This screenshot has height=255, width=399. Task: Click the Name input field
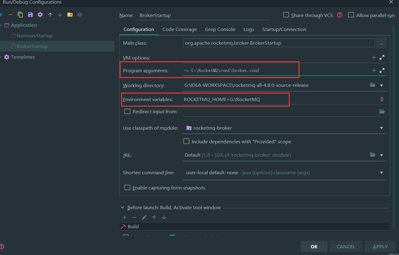(x=204, y=15)
